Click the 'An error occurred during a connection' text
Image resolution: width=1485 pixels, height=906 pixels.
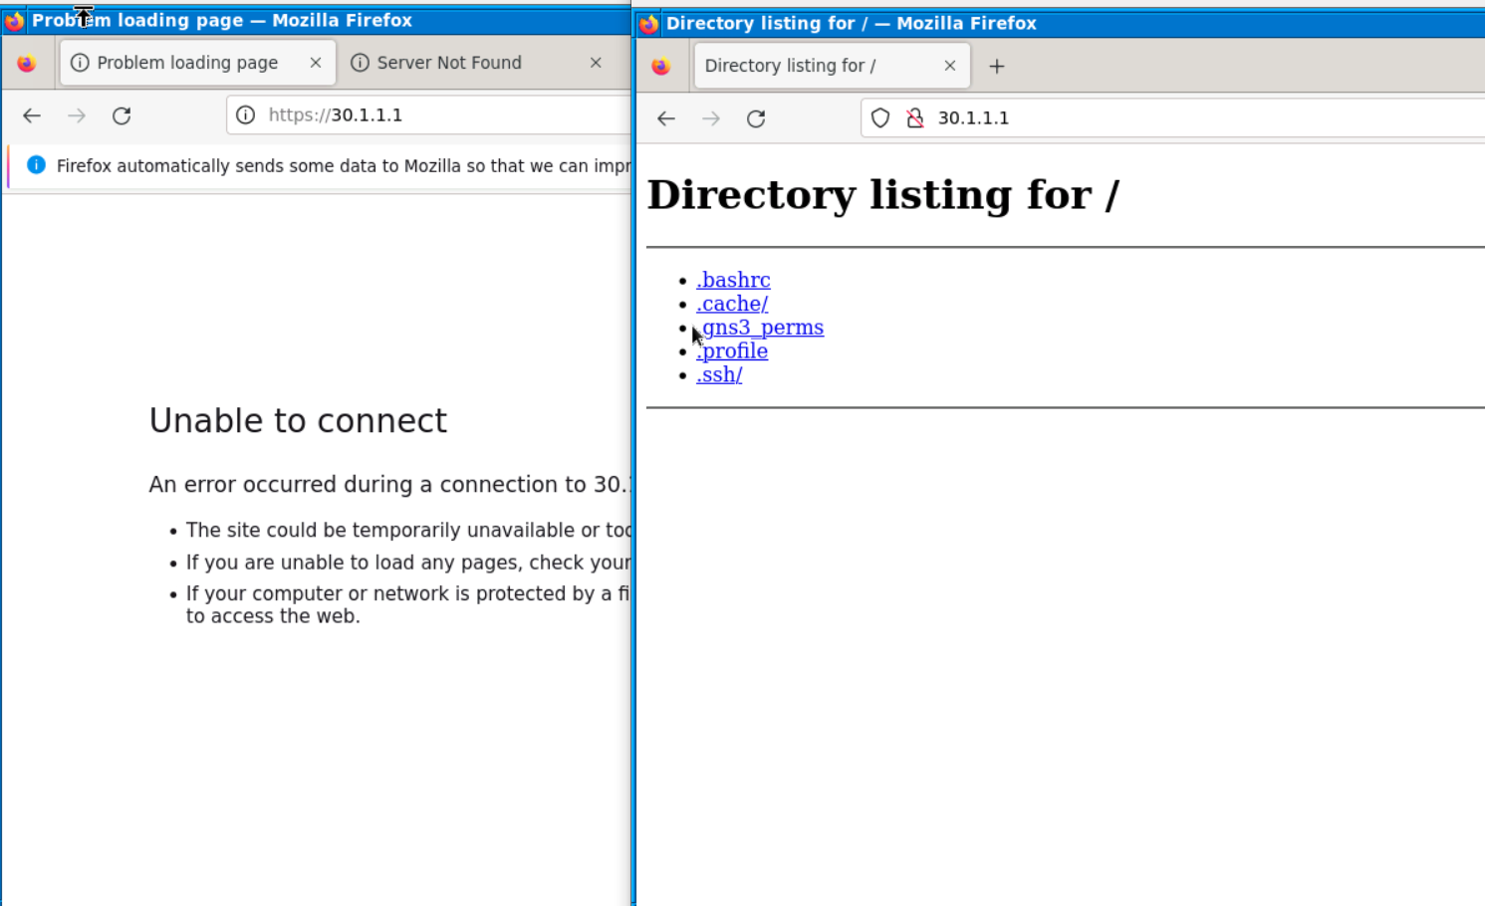[x=390, y=485]
